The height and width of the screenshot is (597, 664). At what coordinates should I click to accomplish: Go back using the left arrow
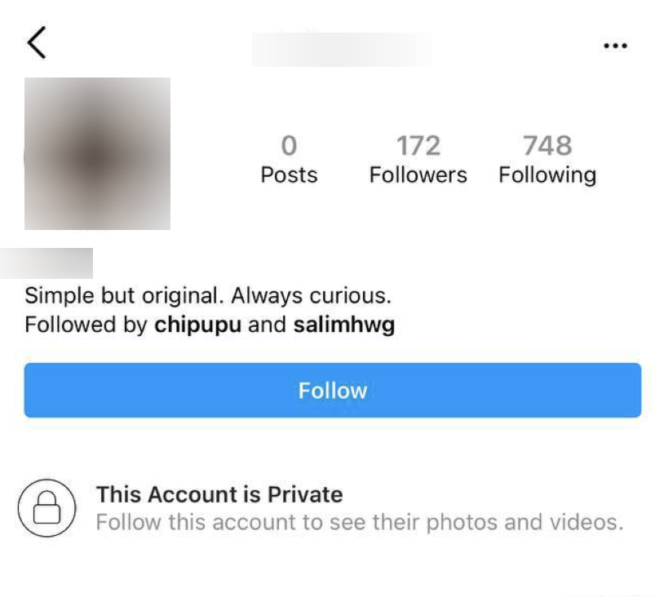click(37, 42)
